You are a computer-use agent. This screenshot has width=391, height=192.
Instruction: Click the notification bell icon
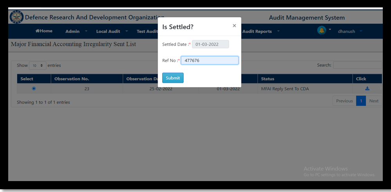321,30
